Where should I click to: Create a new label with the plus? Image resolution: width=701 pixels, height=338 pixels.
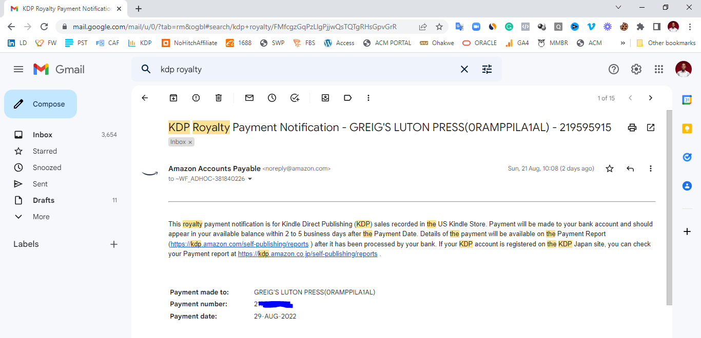(114, 244)
